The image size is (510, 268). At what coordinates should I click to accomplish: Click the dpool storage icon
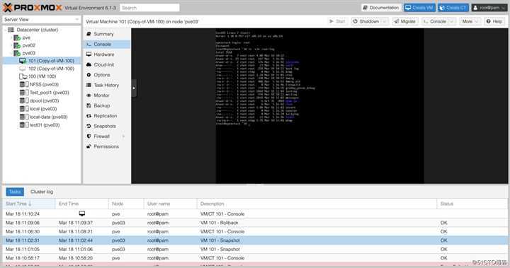pyautogui.click(x=24, y=100)
